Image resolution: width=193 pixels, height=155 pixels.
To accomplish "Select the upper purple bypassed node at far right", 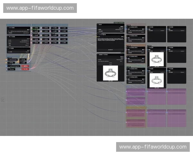I will [x=176, y=97].
